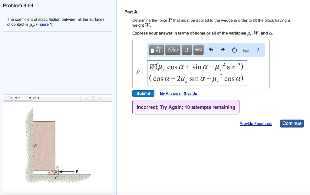The image size is (310, 195).
Task: Click inside the P answer input field
Action: click(x=197, y=73)
